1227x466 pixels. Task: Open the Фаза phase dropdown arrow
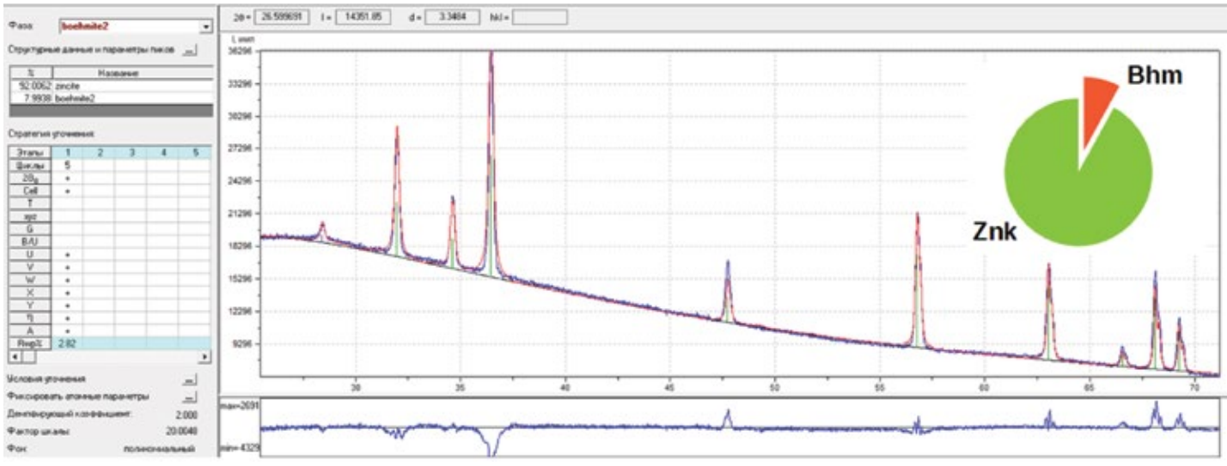coord(205,27)
